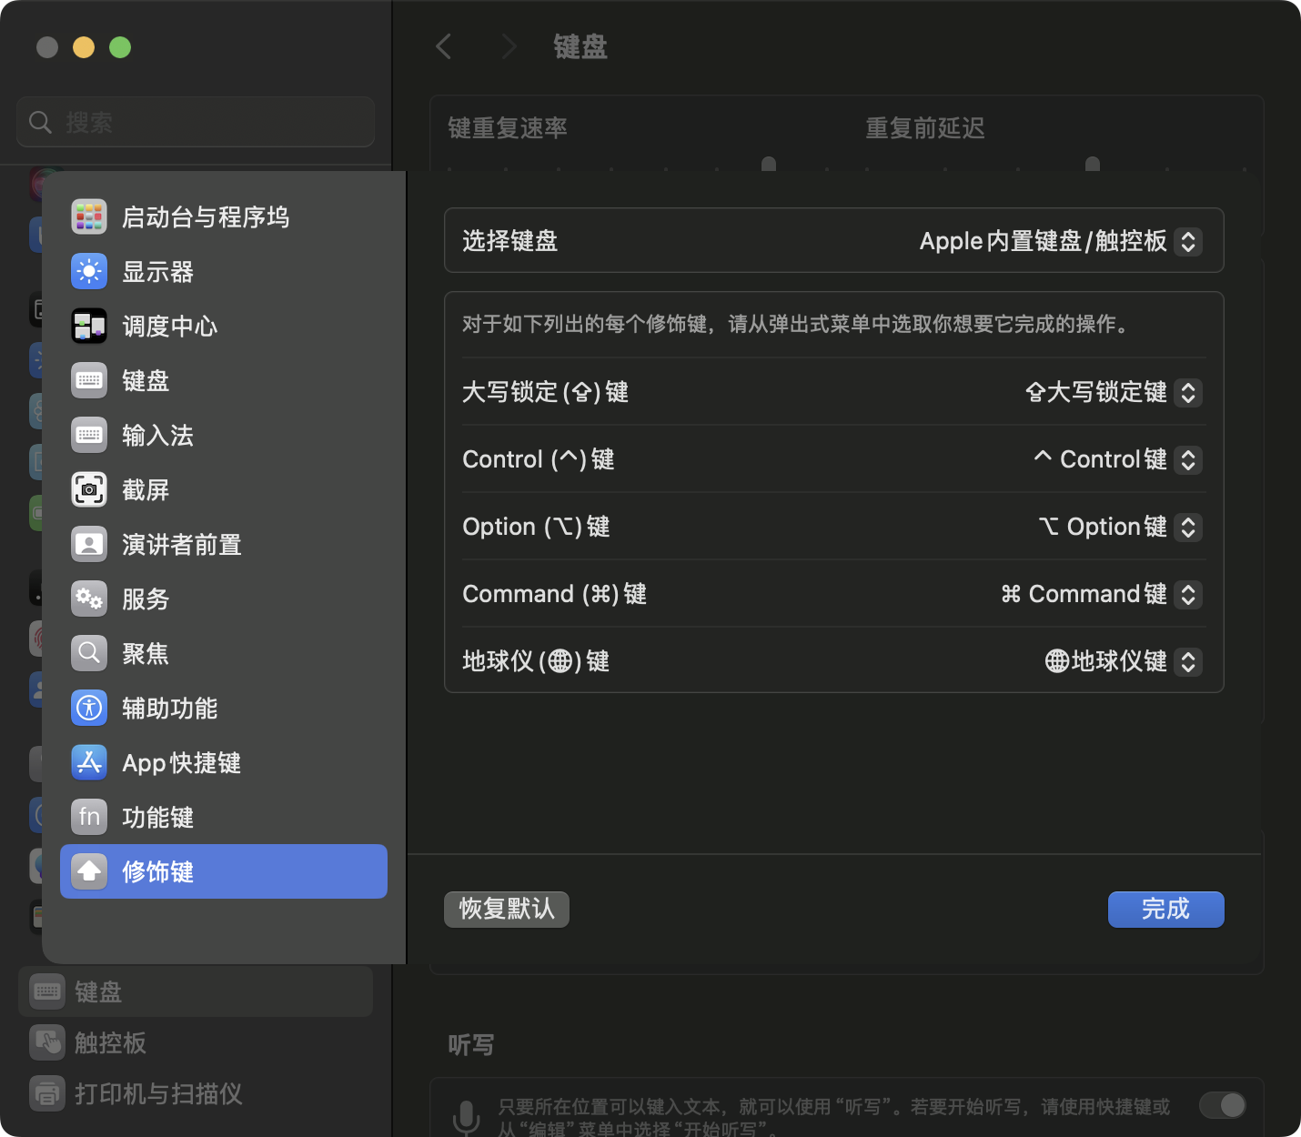
Task: Click the Spotlight magnifier icon (聚焦)
Action: (89, 653)
